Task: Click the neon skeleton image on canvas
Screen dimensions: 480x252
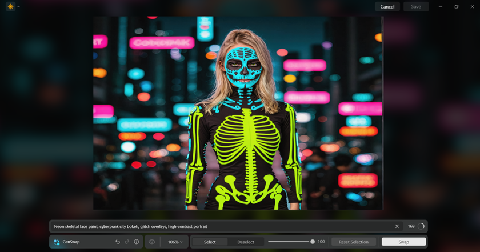Action: pyautogui.click(x=238, y=114)
